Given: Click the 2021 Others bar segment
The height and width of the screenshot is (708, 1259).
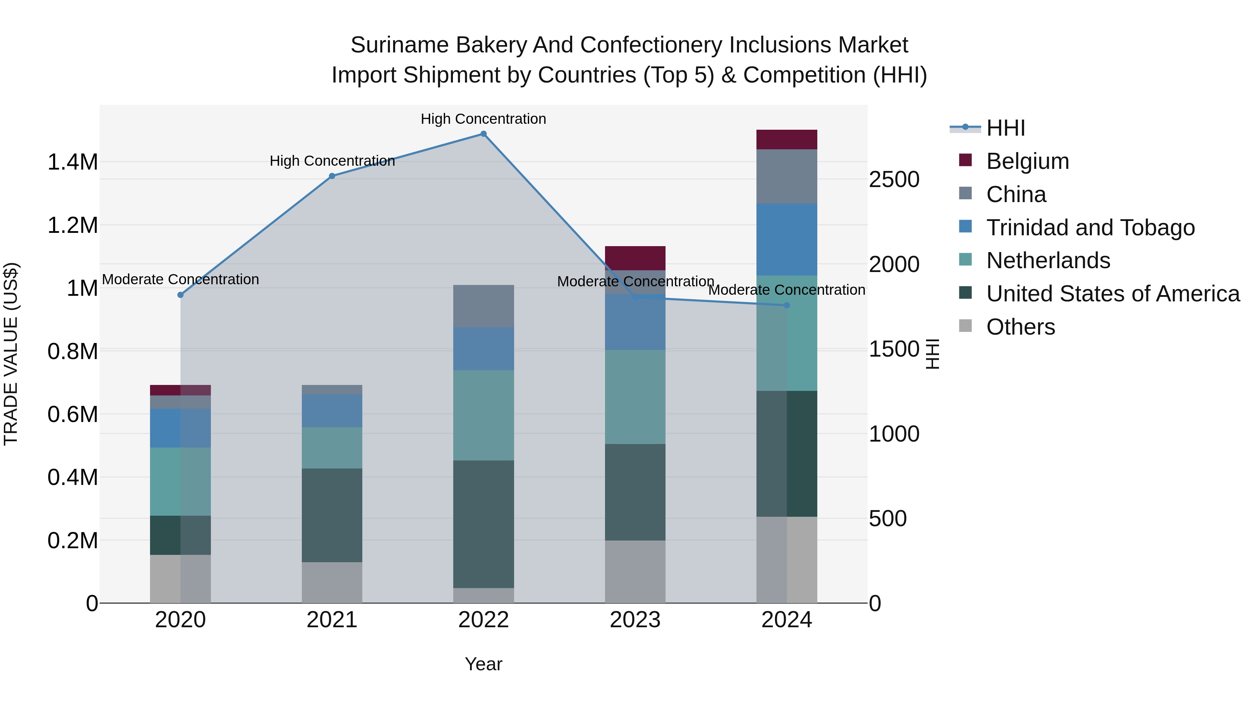Looking at the screenshot, I should point(332,583).
